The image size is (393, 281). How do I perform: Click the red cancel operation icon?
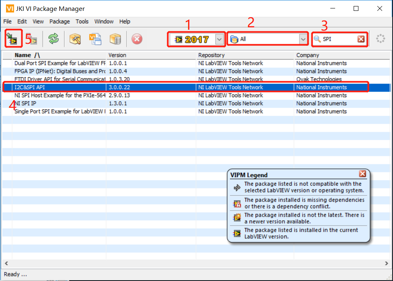(137, 39)
